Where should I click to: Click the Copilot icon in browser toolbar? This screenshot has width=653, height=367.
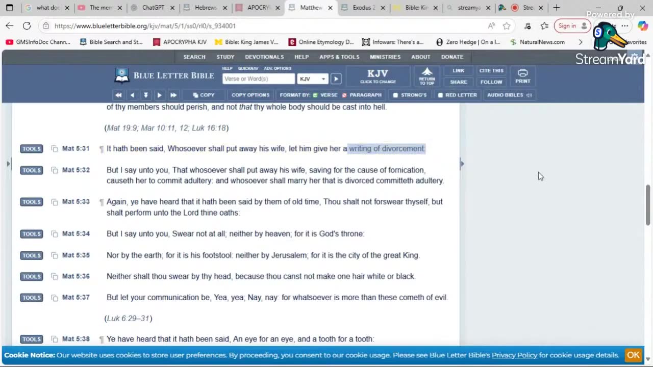click(642, 25)
